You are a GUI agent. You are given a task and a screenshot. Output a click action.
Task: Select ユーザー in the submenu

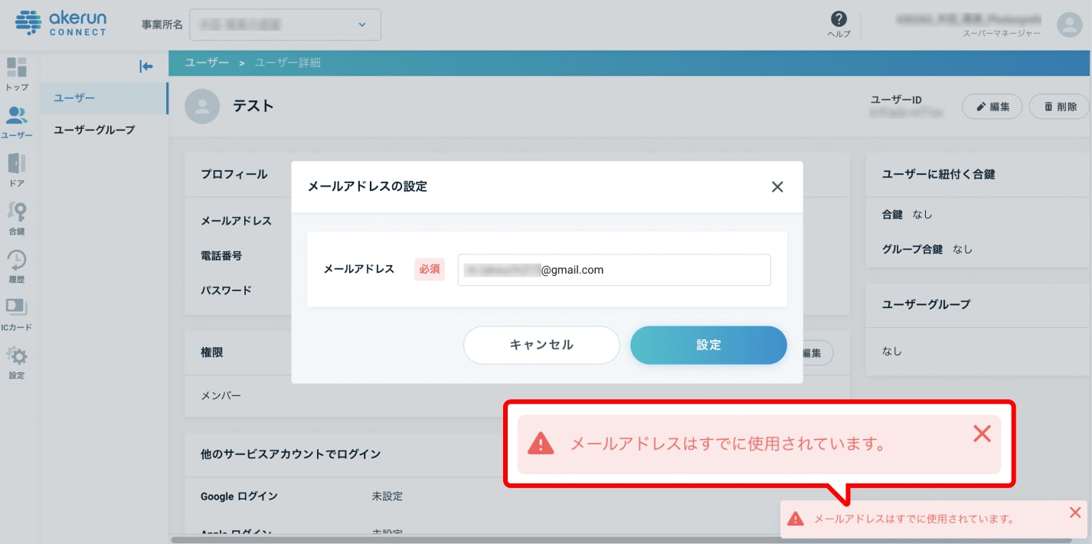(104, 98)
